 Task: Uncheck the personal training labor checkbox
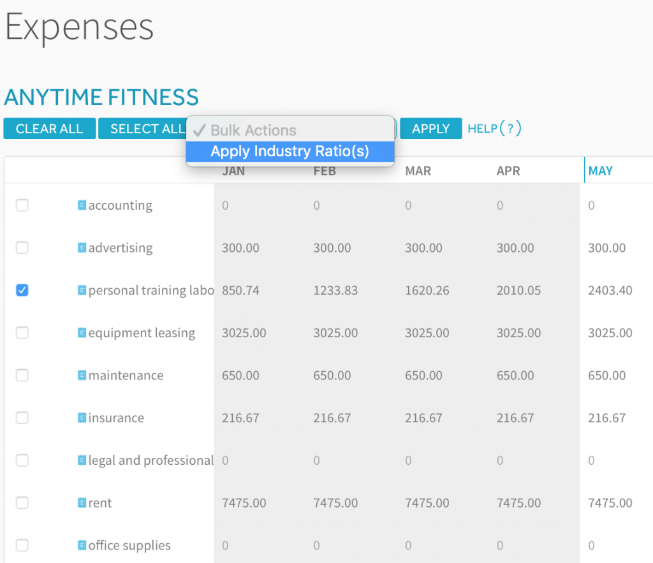(22, 290)
